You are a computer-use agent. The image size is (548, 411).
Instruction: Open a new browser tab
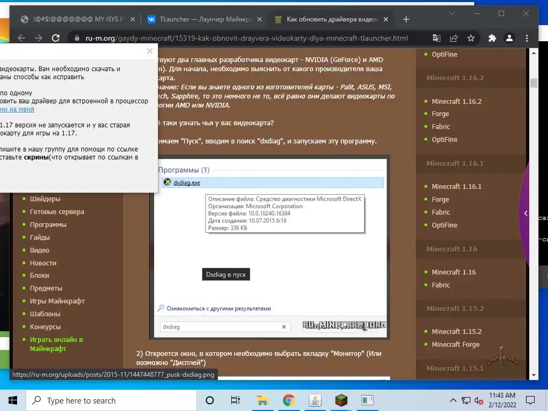[x=406, y=20]
